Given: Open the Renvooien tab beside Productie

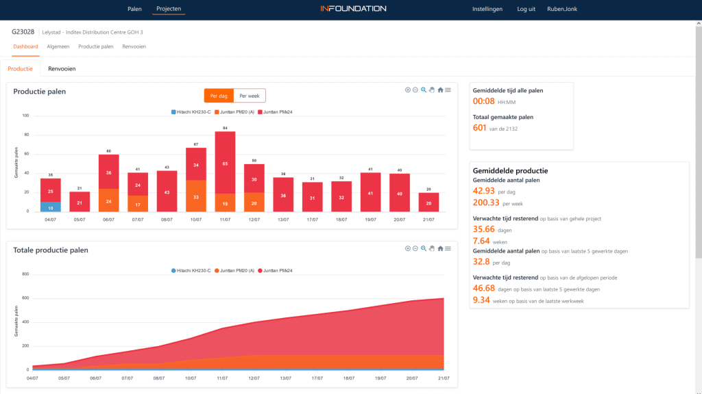Looking at the screenshot, I should point(62,68).
